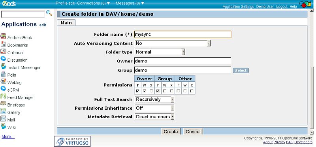Uncheck the Owner read permission checkbox
This screenshot has width=316, height=147.
coord(137,91)
